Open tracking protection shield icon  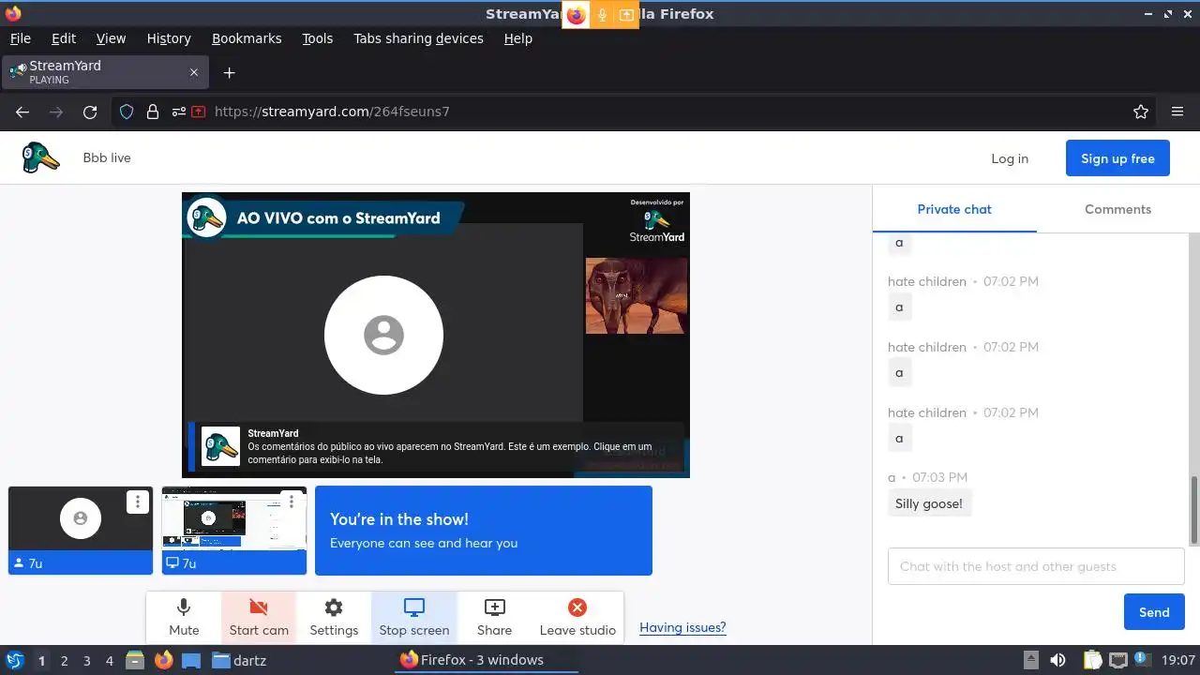click(127, 112)
